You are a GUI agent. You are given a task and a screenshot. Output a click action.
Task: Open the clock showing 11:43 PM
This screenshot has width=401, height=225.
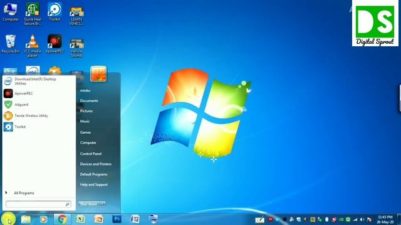coord(385,219)
